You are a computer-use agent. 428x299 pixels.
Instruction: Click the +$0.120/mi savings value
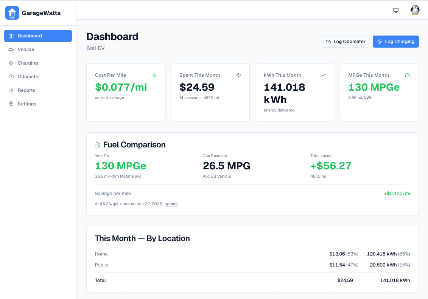[397, 194]
